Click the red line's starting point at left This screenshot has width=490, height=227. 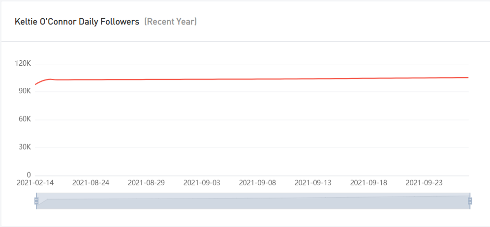pyautogui.click(x=35, y=84)
